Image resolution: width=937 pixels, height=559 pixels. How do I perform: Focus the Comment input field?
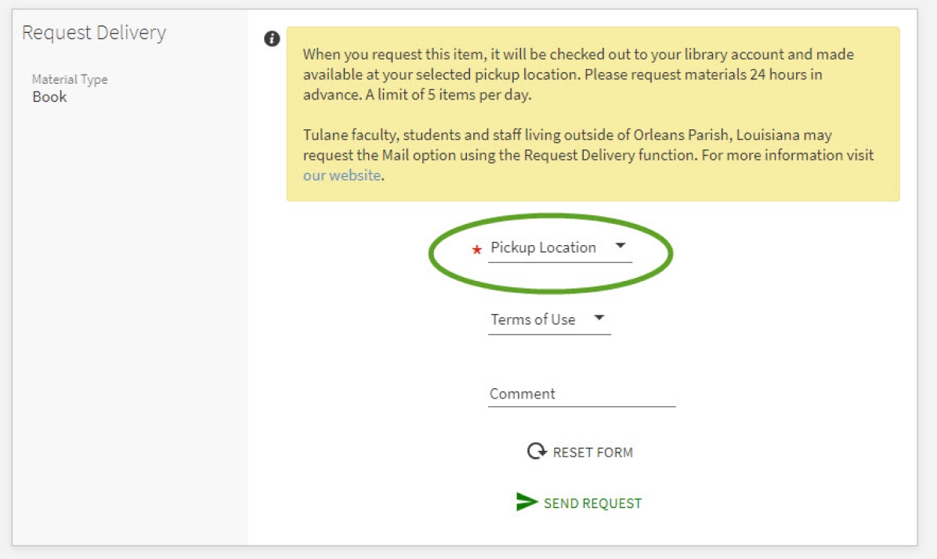coord(581,394)
